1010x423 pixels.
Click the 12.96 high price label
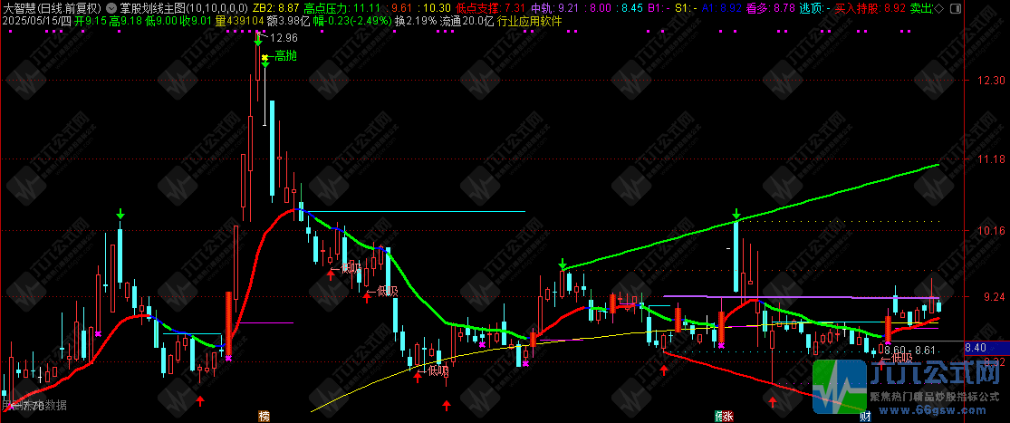(284, 38)
